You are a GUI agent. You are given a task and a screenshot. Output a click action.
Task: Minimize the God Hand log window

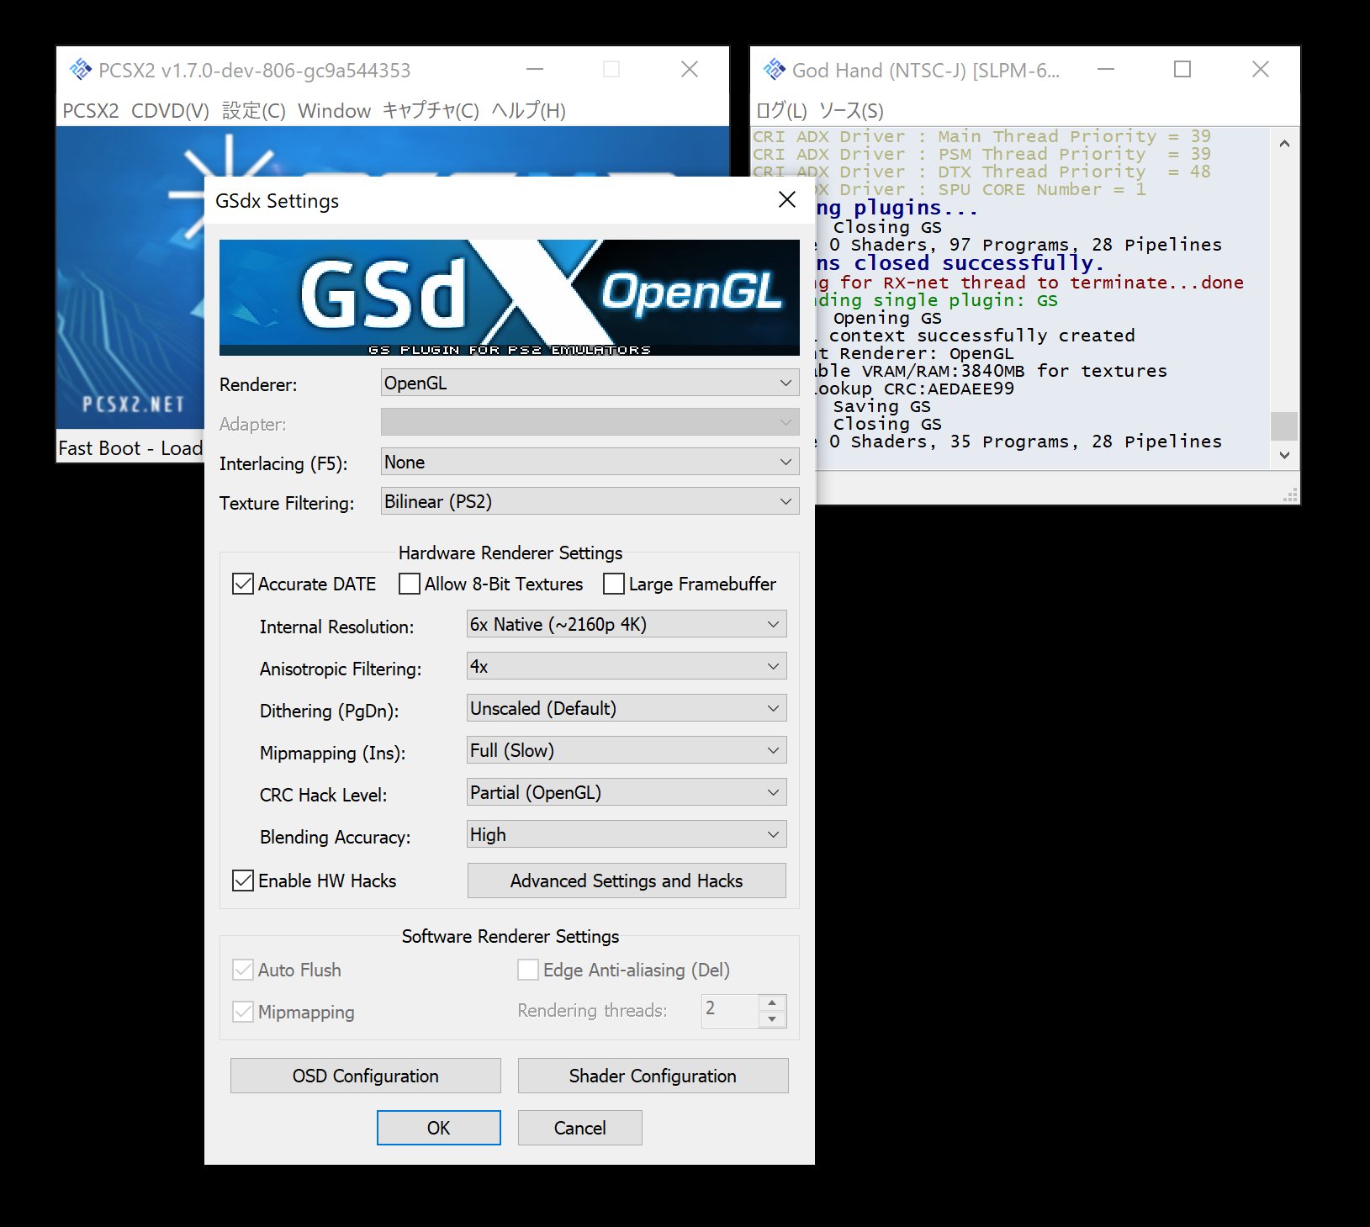(x=1106, y=69)
